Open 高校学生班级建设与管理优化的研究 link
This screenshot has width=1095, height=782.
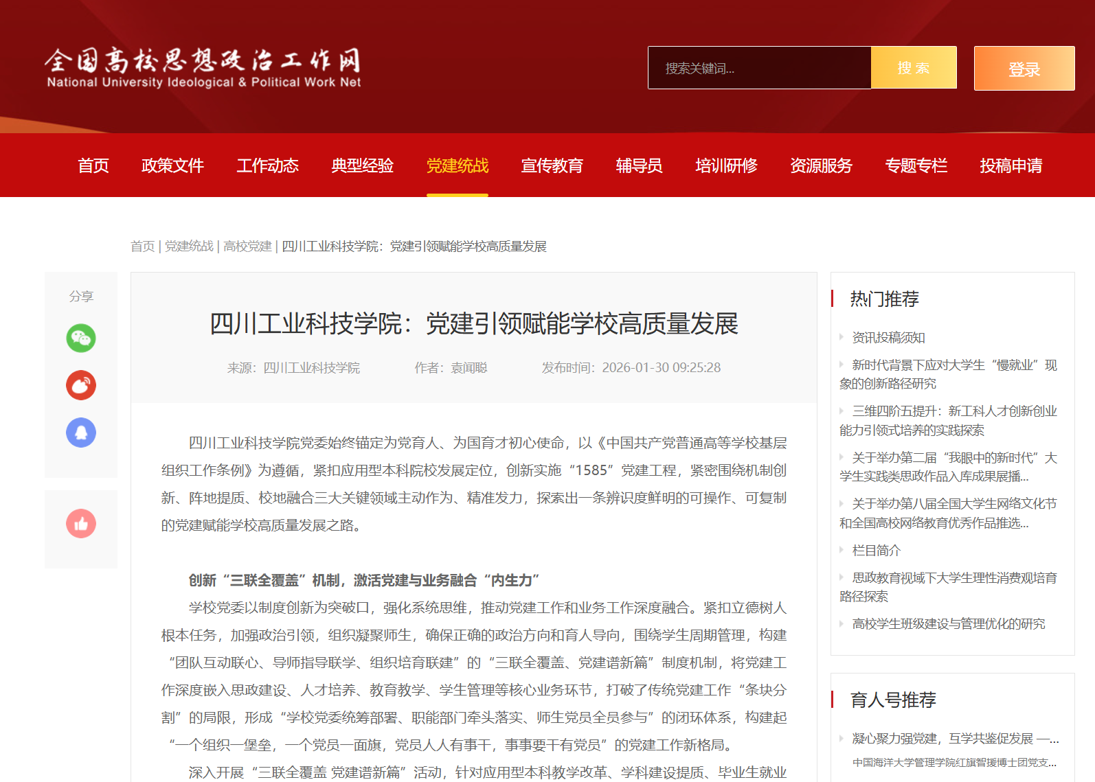tap(948, 624)
